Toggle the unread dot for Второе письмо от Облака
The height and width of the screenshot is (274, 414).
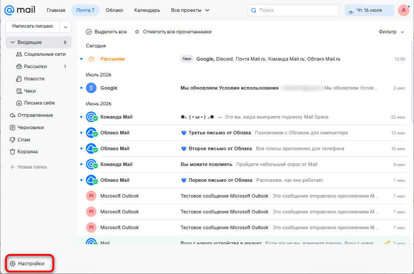click(x=81, y=149)
